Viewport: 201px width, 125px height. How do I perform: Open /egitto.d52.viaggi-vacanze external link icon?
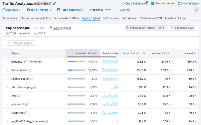click(x=47, y=121)
